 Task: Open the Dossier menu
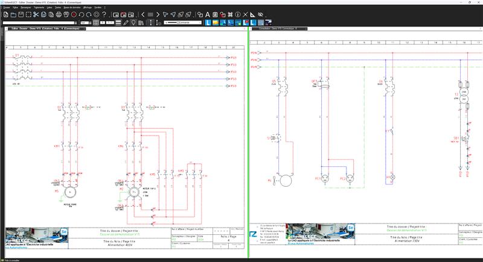point(7,7)
